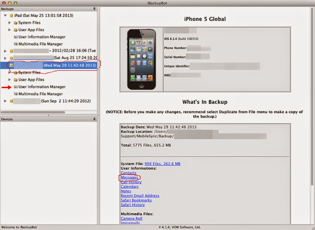Click Multimedia File Manager icon under iPad
Screen dimensions: 315x230
click(x=15, y=44)
